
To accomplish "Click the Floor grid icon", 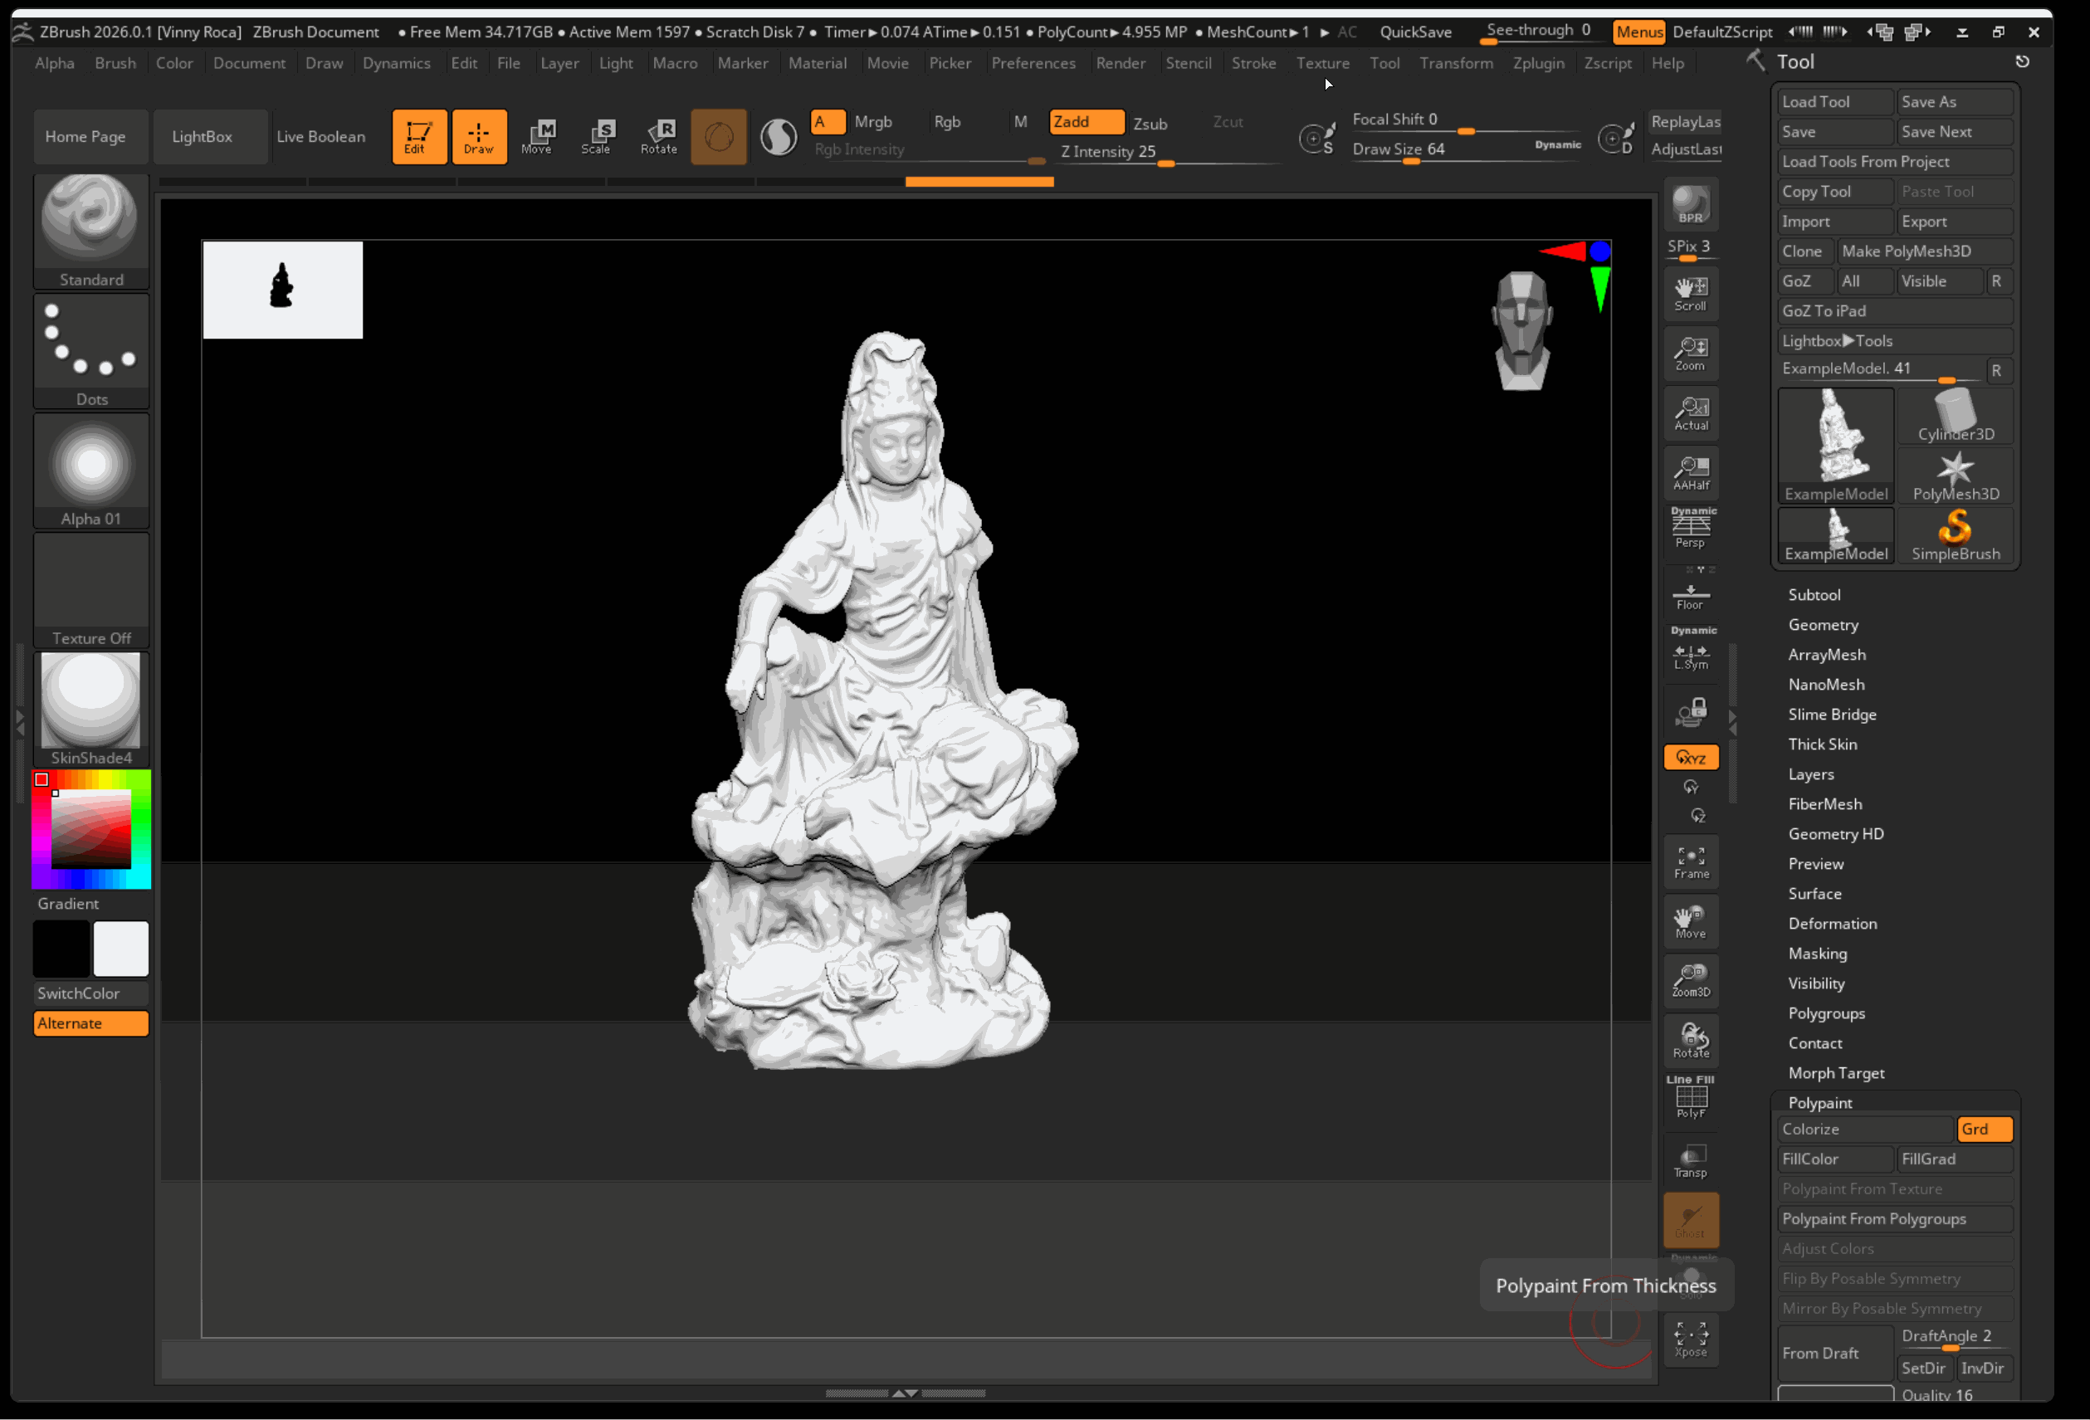I will click(x=1691, y=596).
